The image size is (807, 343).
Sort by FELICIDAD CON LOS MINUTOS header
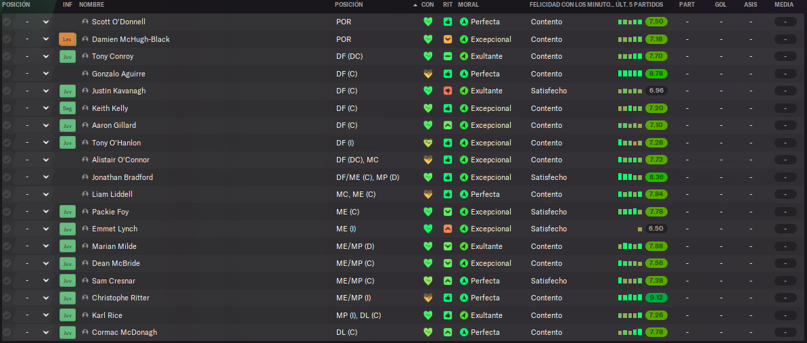(572, 5)
